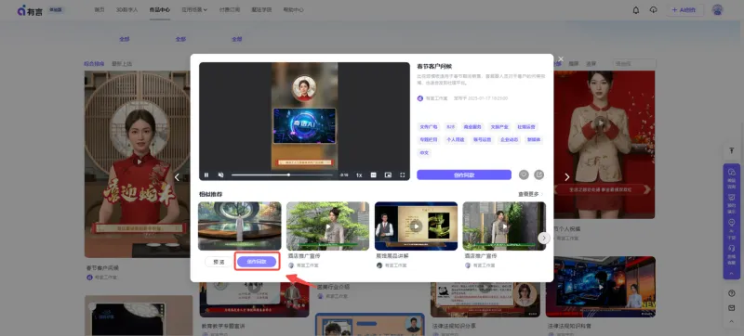Open the 帮助中心 navigation tab
Image resolution: width=744 pixels, height=336 pixels.
coord(293,9)
